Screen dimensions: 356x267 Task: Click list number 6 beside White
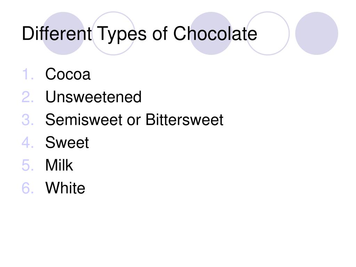(x=28, y=188)
